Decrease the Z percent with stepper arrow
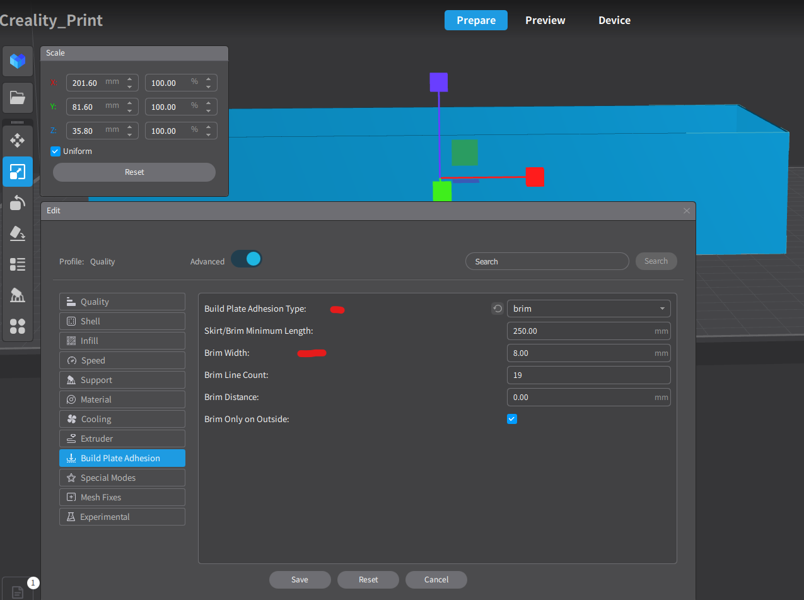Viewport: 804px width, 600px height. 209,134
